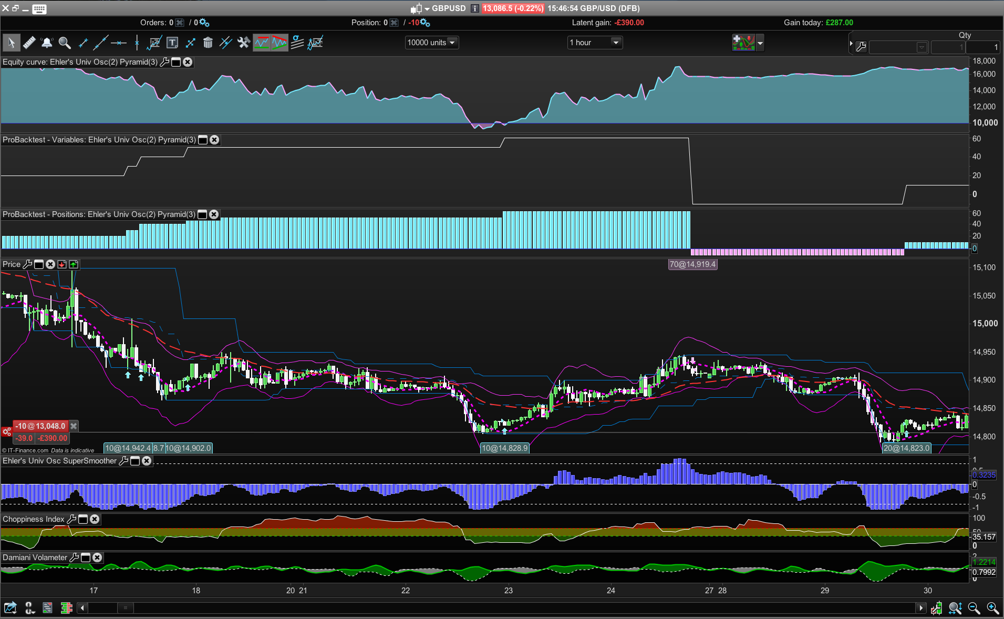Close the Equity curve panel

pyautogui.click(x=188, y=62)
